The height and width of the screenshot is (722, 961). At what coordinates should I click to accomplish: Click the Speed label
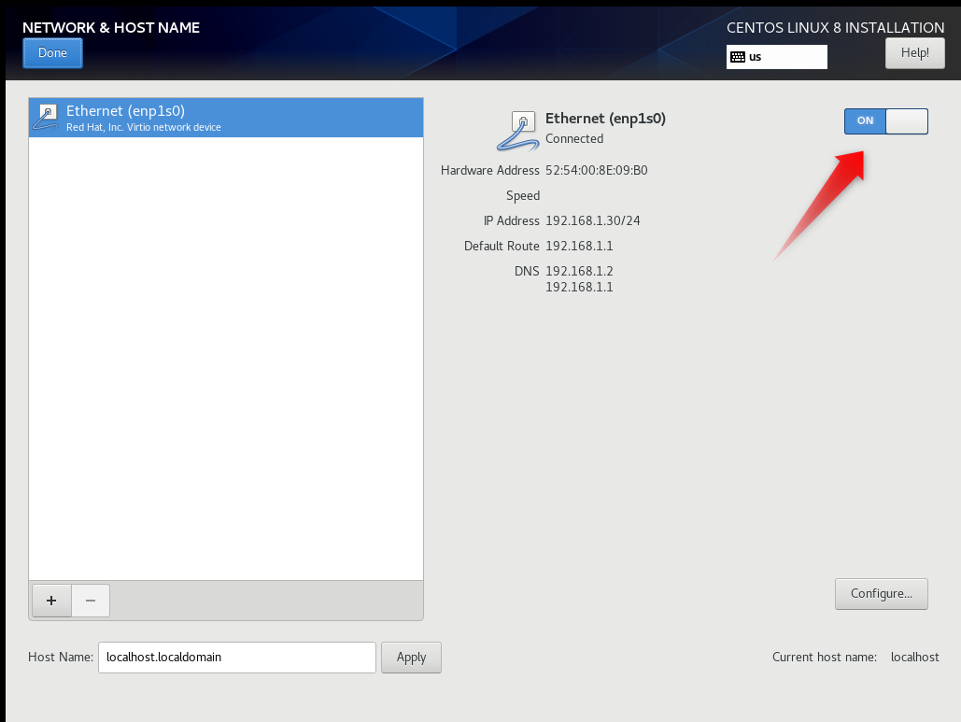(x=523, y=195)
